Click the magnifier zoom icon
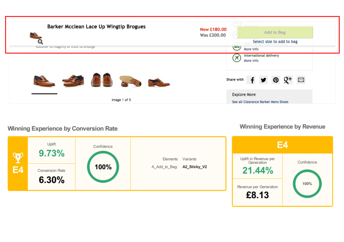The height and width of the screenshot is (242, 344). (40, 42)
